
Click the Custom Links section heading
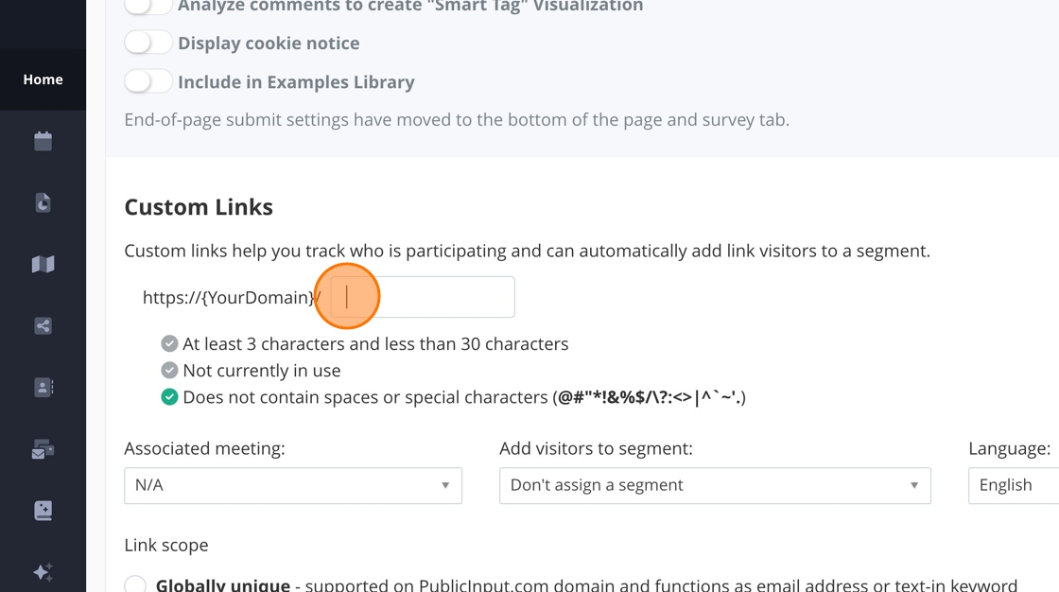(x=199, y=207)
